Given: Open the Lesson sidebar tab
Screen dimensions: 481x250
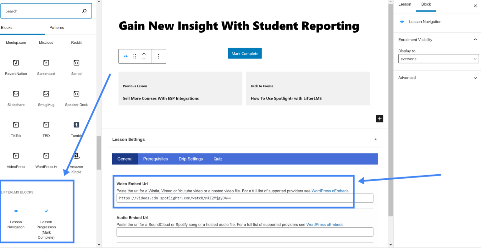Looking at the screenshot, I should (x=405, y=4).
